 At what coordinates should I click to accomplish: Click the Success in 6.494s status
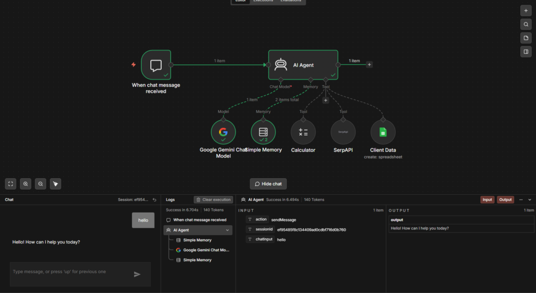coord(283,200)
